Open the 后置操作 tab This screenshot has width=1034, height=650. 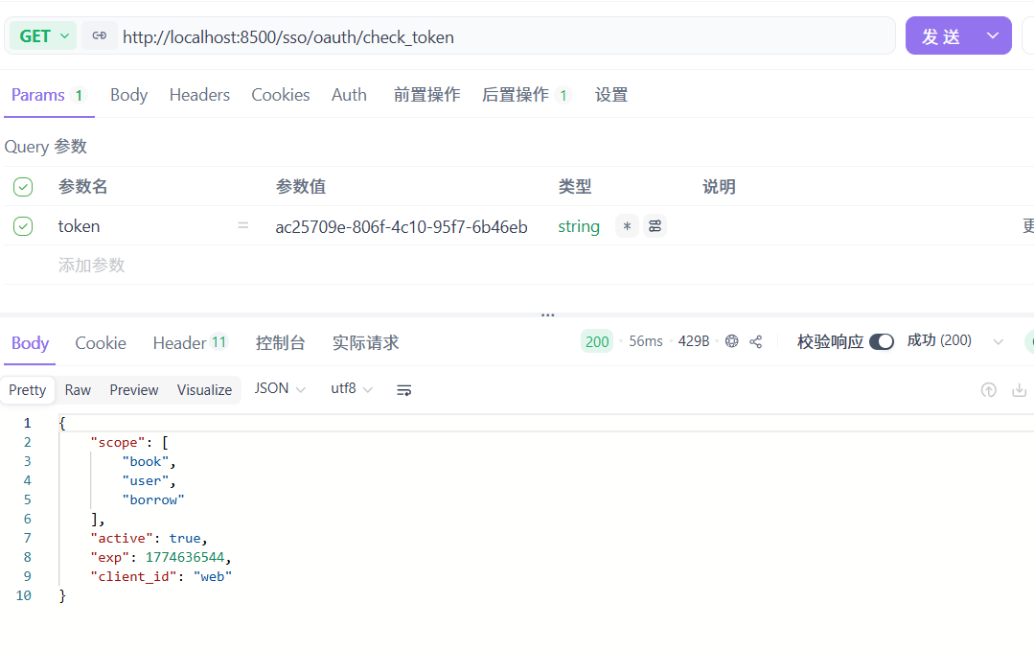pyautogui.click(x=525, y=95)
